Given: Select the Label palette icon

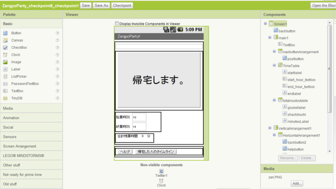Looking at the screenshot, I should [5, 69].
